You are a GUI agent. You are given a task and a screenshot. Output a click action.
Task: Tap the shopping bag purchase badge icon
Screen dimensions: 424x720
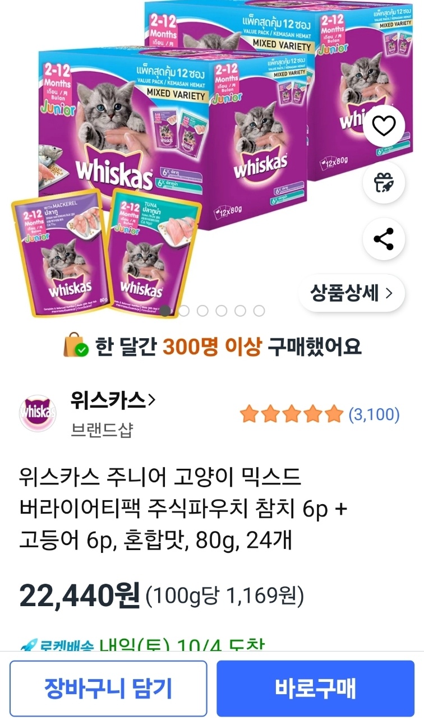pyautogui.click(x=75, y=346)
